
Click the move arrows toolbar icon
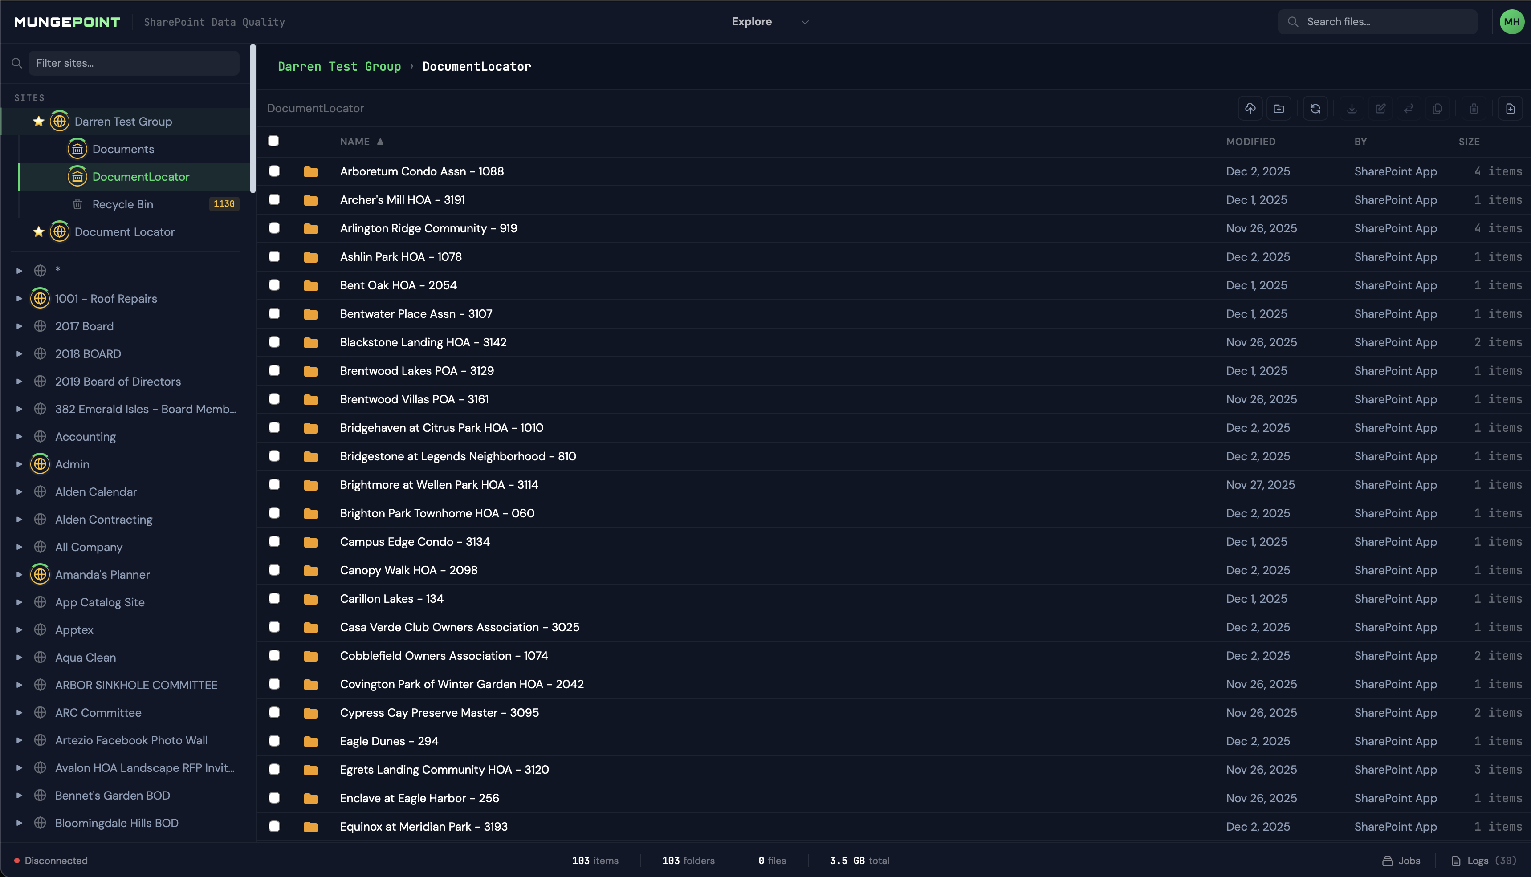coord(1409,109)
